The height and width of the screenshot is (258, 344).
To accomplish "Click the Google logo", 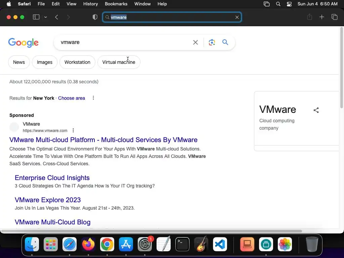I will [23, 43].
